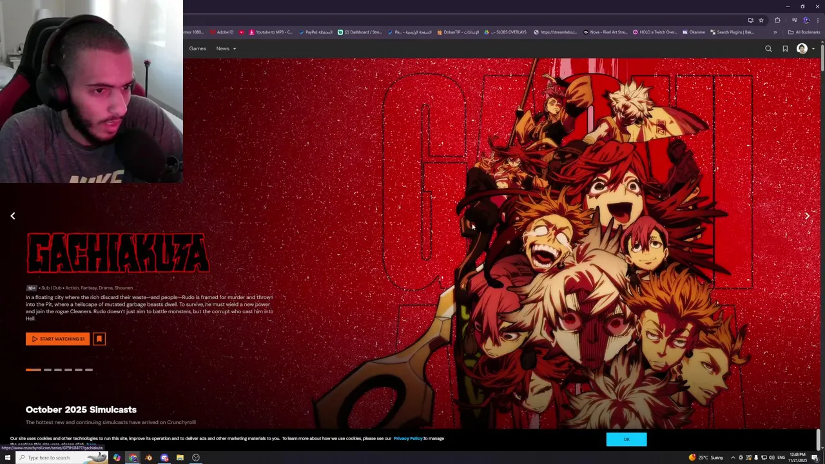Open the Privacy Policy link
The height and width of the screenshot is (464, 825).
coord(408,439)
